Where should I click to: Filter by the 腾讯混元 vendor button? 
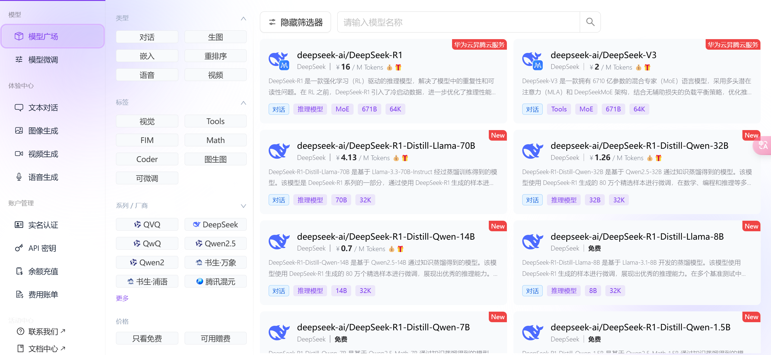(216, 282)
